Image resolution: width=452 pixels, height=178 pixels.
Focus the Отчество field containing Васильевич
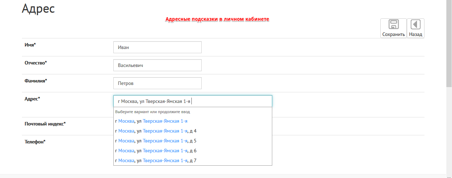coord(157,65)
